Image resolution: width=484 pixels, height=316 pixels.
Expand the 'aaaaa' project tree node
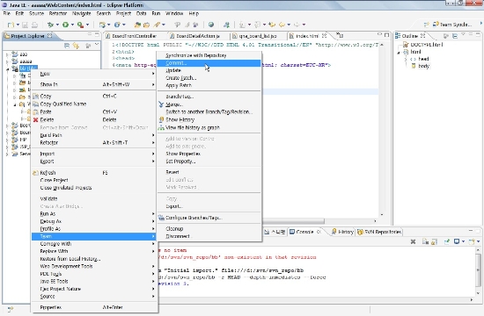(7, 61)
